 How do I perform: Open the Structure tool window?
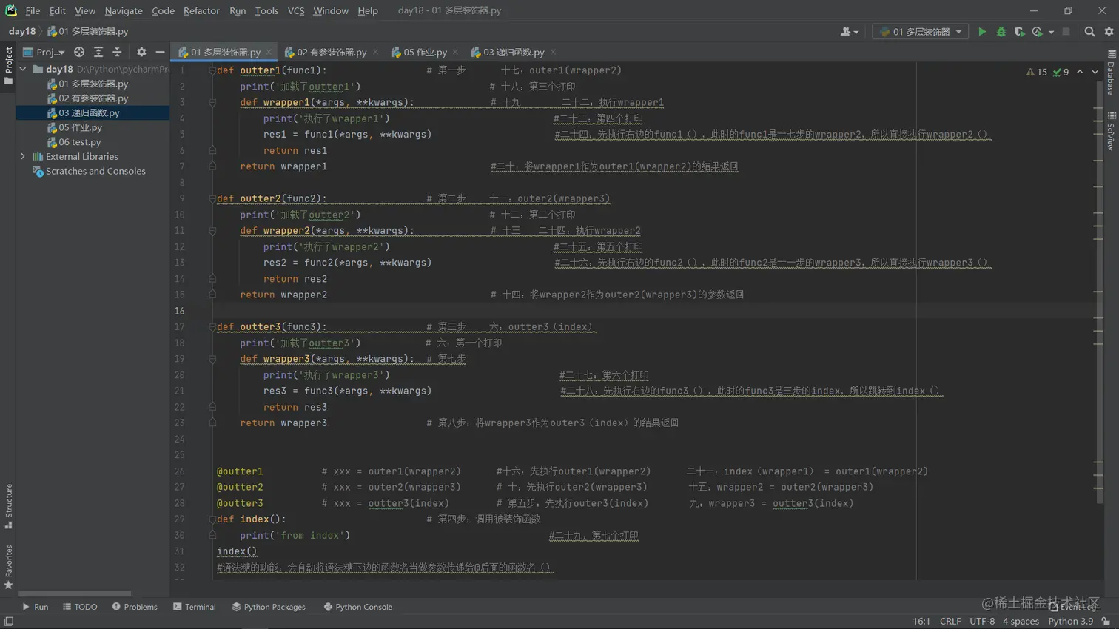pyautogui.click(x=9, y=506)
